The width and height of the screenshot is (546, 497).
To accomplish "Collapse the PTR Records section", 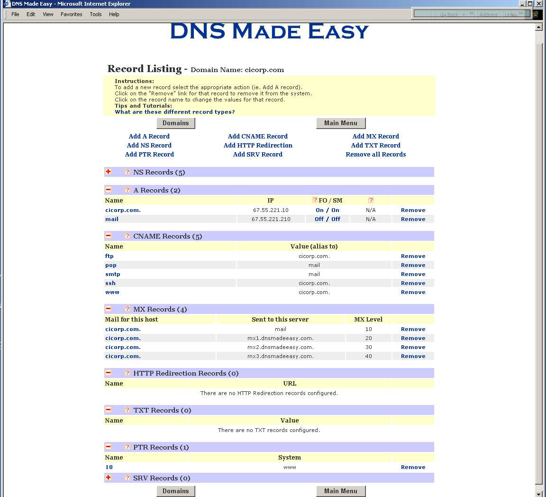I will (x=108, y=446).
